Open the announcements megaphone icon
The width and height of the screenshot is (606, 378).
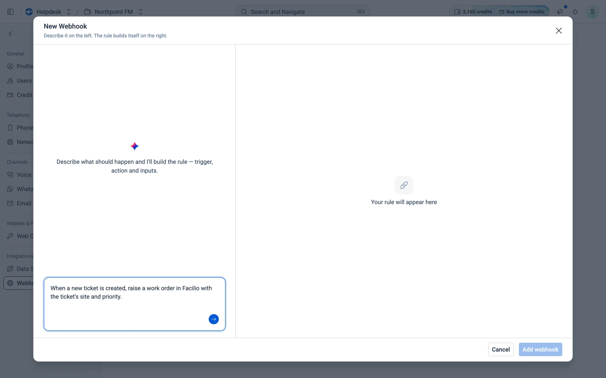click(560, 11)
